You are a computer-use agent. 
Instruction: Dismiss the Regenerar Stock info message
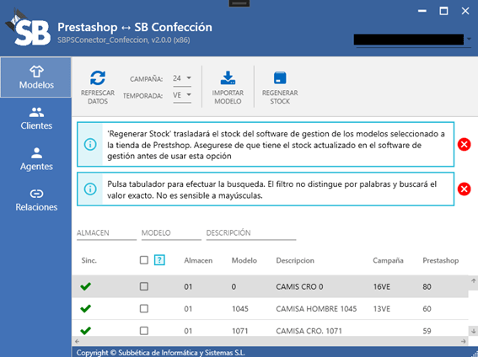pos(464,144)
